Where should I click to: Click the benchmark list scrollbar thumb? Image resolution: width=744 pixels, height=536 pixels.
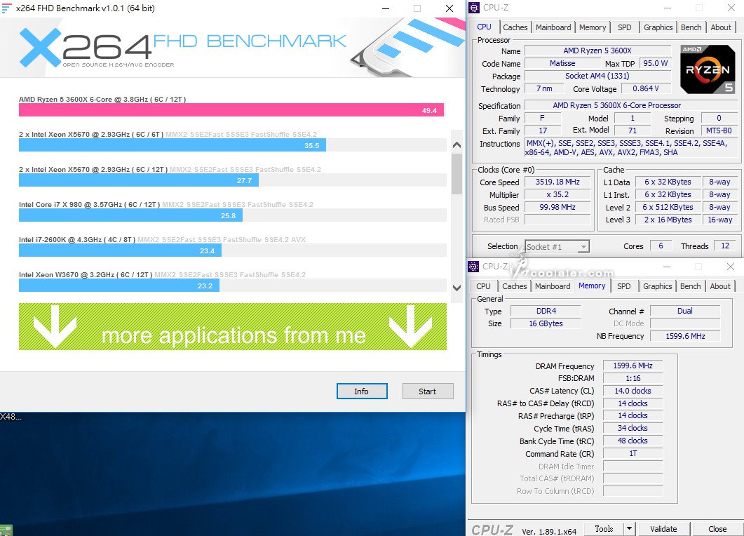tap(456, 174)
